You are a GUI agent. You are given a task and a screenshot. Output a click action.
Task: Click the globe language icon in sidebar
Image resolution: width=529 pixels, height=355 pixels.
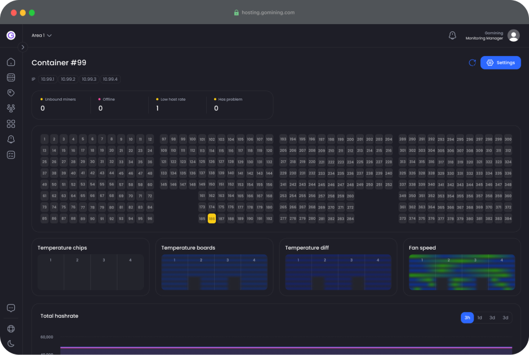point(11,329)
